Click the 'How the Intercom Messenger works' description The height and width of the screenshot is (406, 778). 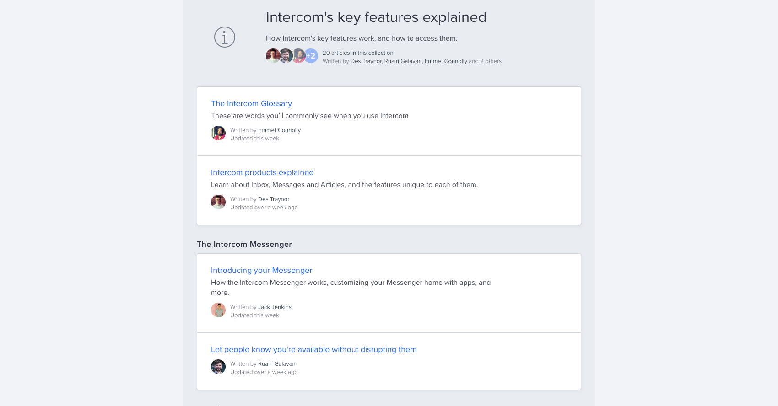pos(351,288)
